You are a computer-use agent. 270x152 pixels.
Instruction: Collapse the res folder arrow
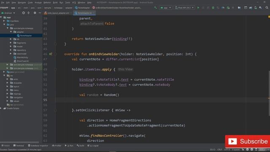(4, 76)
